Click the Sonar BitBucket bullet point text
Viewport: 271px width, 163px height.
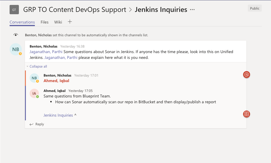click(x=136, y=102)
